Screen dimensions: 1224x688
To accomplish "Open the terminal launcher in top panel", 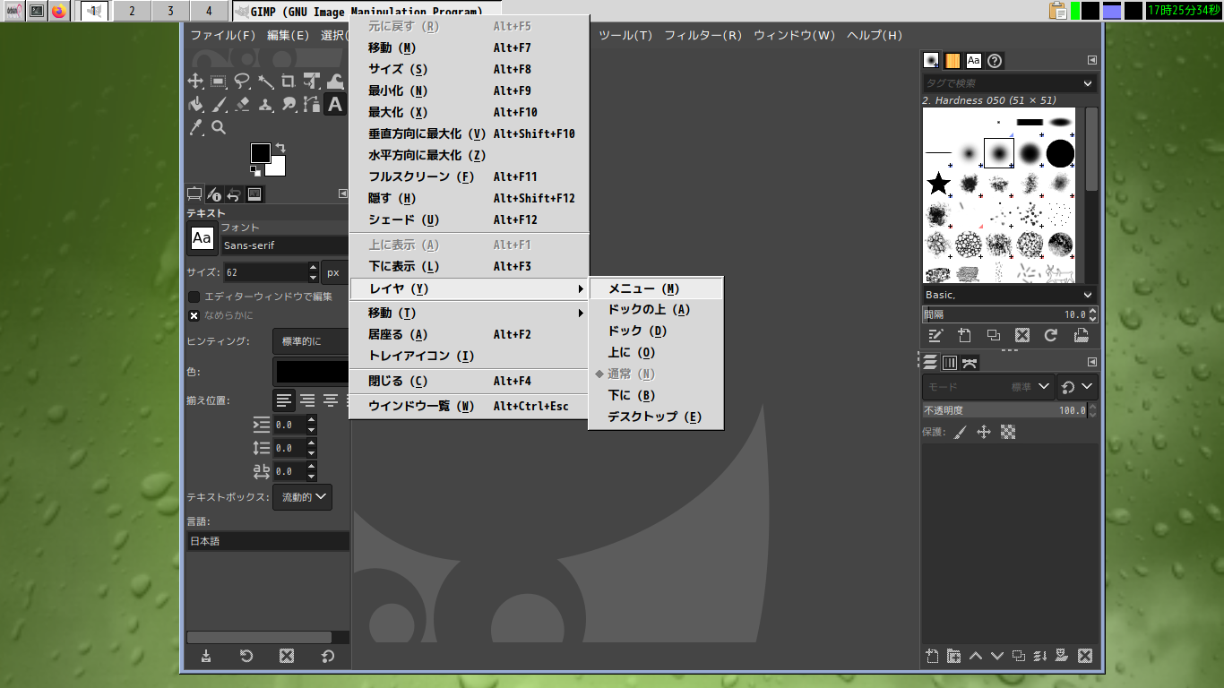I will point(36,11).
